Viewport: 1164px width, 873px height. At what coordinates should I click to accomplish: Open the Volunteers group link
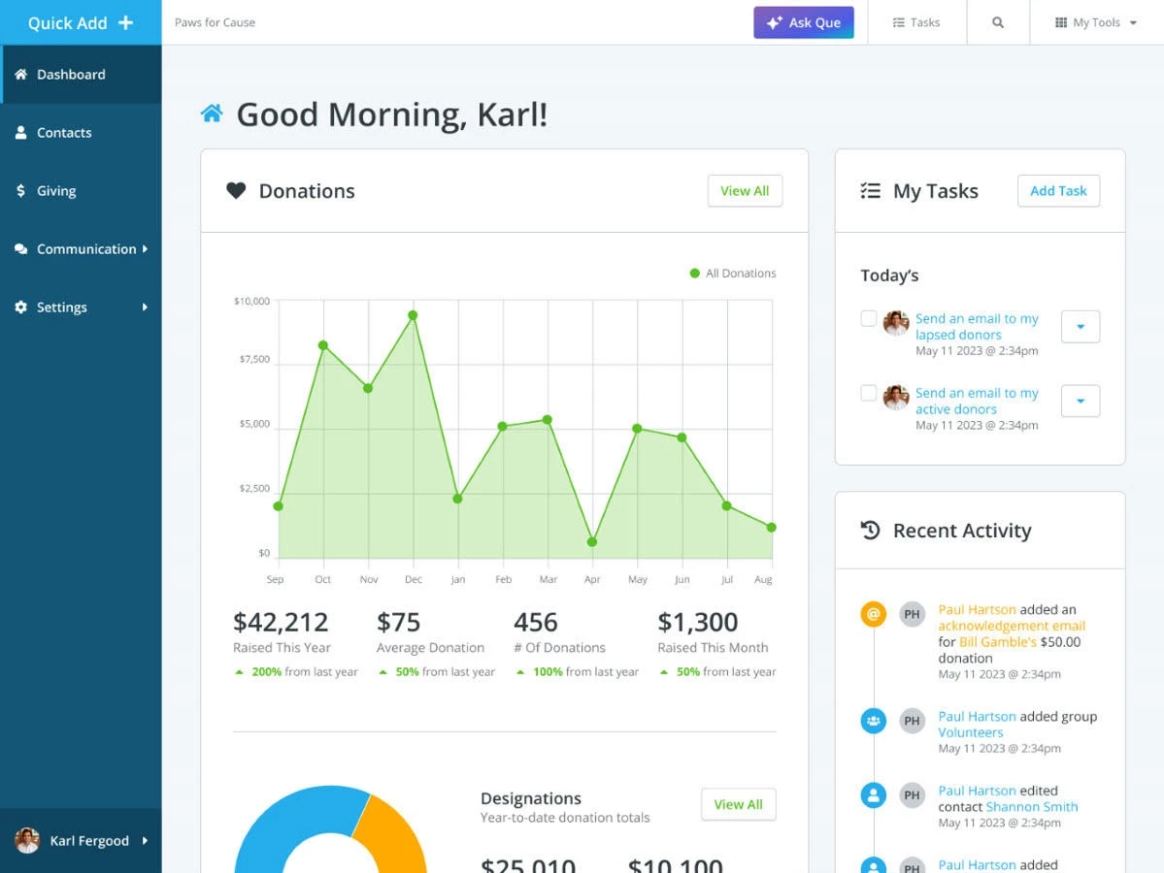(970, 732)
